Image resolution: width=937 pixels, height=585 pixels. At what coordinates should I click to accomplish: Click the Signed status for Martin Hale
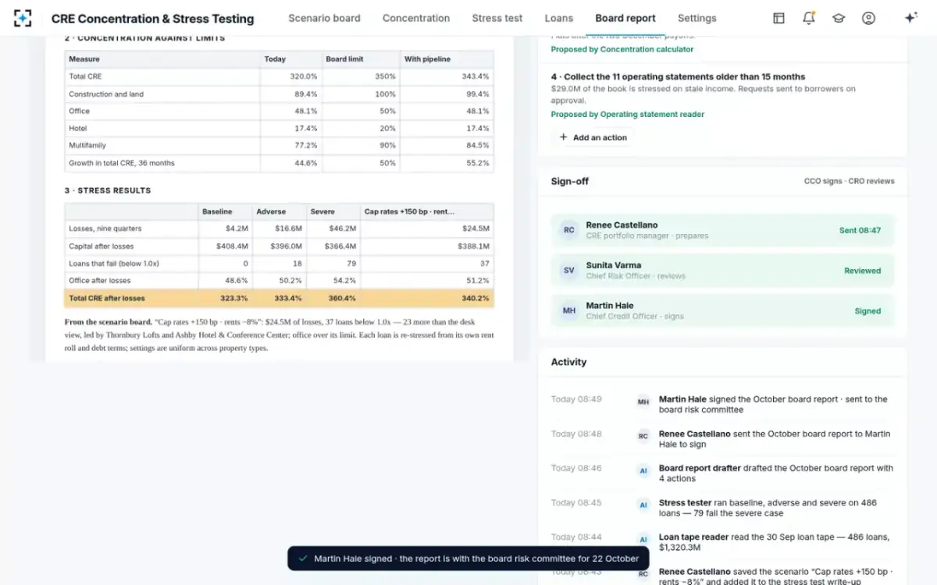click(x=868, y=310)
